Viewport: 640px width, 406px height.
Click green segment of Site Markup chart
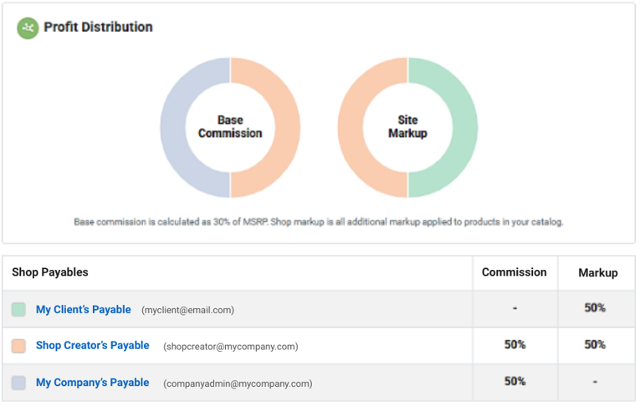point(464,128)
